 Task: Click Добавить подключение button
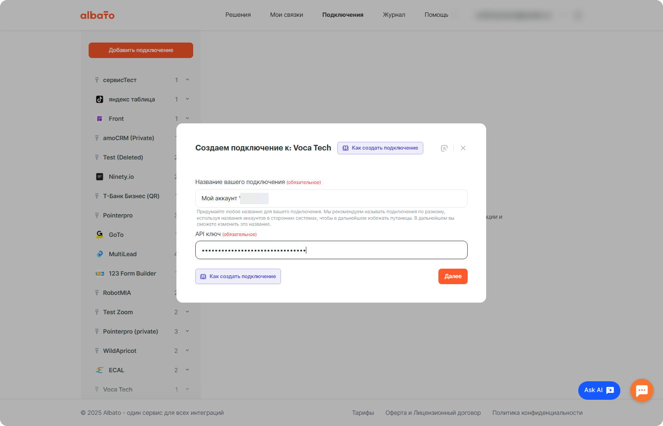141,50
